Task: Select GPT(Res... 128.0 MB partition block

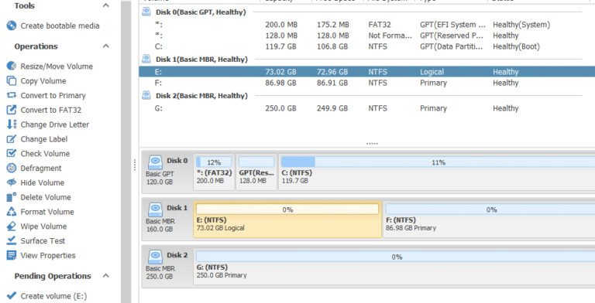Action: pyautogui.click(x=256, y=172)
